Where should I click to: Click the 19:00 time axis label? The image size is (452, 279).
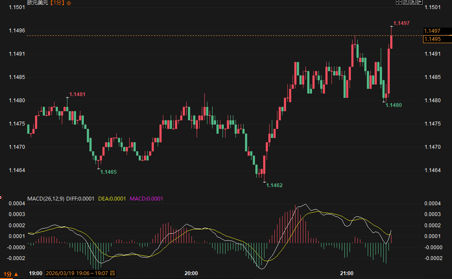(x=35, y=273)
